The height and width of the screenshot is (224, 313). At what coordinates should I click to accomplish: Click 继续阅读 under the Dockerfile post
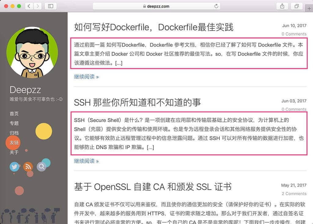coord(86,77)
